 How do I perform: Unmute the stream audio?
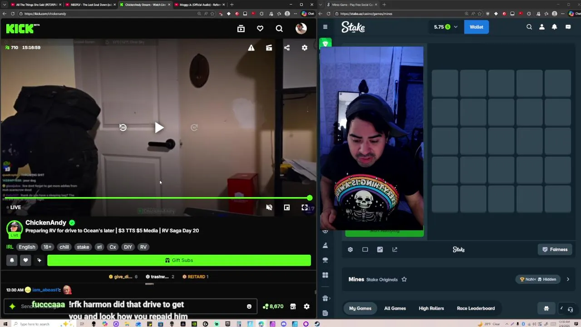269,208
